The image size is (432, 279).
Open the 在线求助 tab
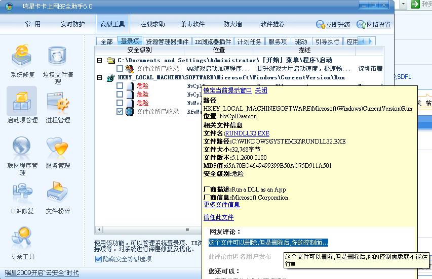[152, 24]
